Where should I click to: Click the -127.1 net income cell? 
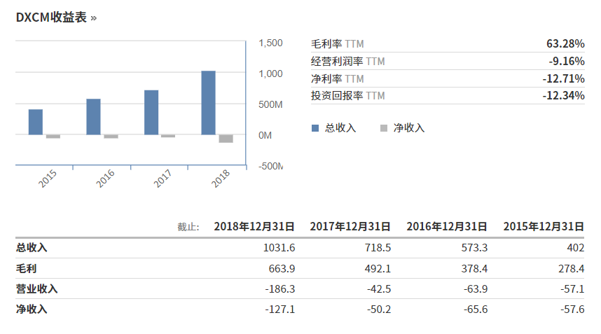pos(279,309)
